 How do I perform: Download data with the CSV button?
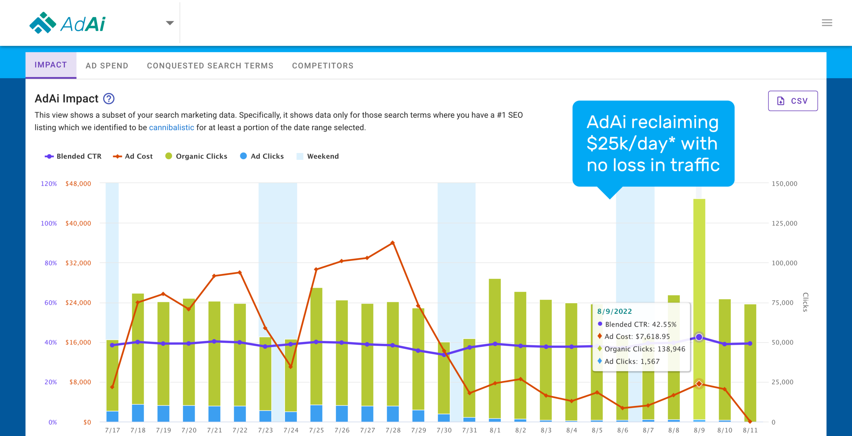coord(793,101)
